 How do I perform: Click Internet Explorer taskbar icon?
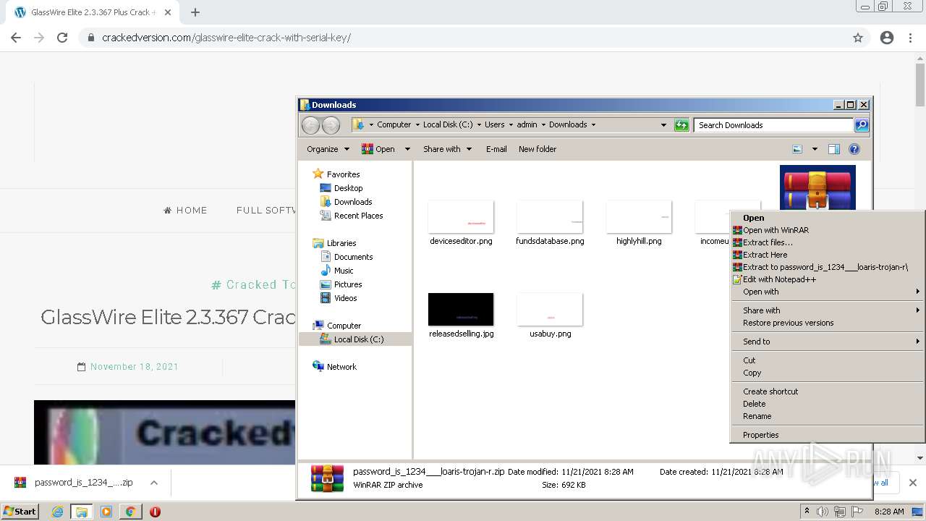point(57,512)
